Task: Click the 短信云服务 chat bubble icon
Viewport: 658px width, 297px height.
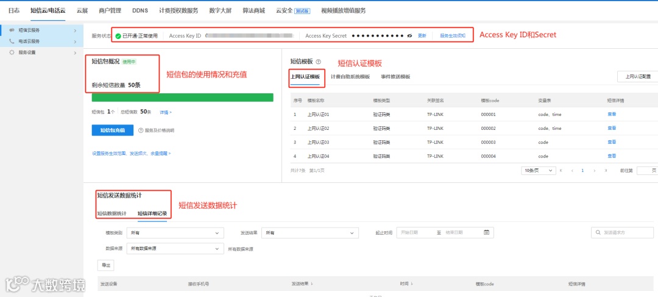Action: (x=12, y=30)
